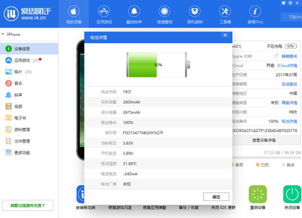This screenshot has width=302, height=218.
Task: Click the 关闭设备 shut down device icon
Action: pyautogui.click(x=292, y=194)
